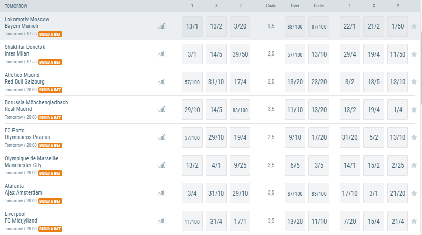Star the Shakhtar Donetsk vs Inter Milan match
Image resolution: width=422 pixels, height=235 pixels.
coord(414,54)
